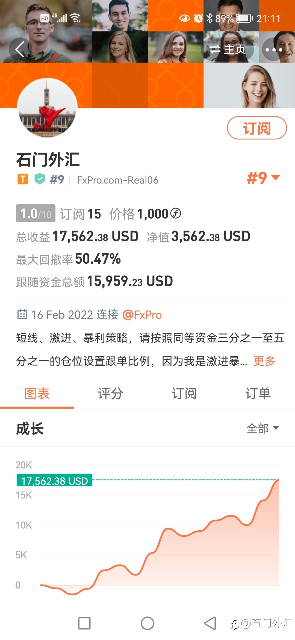This screenshot has width=295, height=640.
Task: Open the three-dots more menu
Action: [x=274, y=50]
